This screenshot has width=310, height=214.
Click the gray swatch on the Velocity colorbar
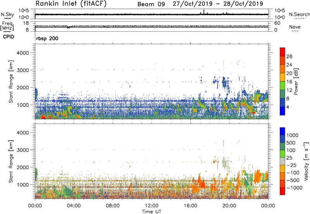coord(282,161)
